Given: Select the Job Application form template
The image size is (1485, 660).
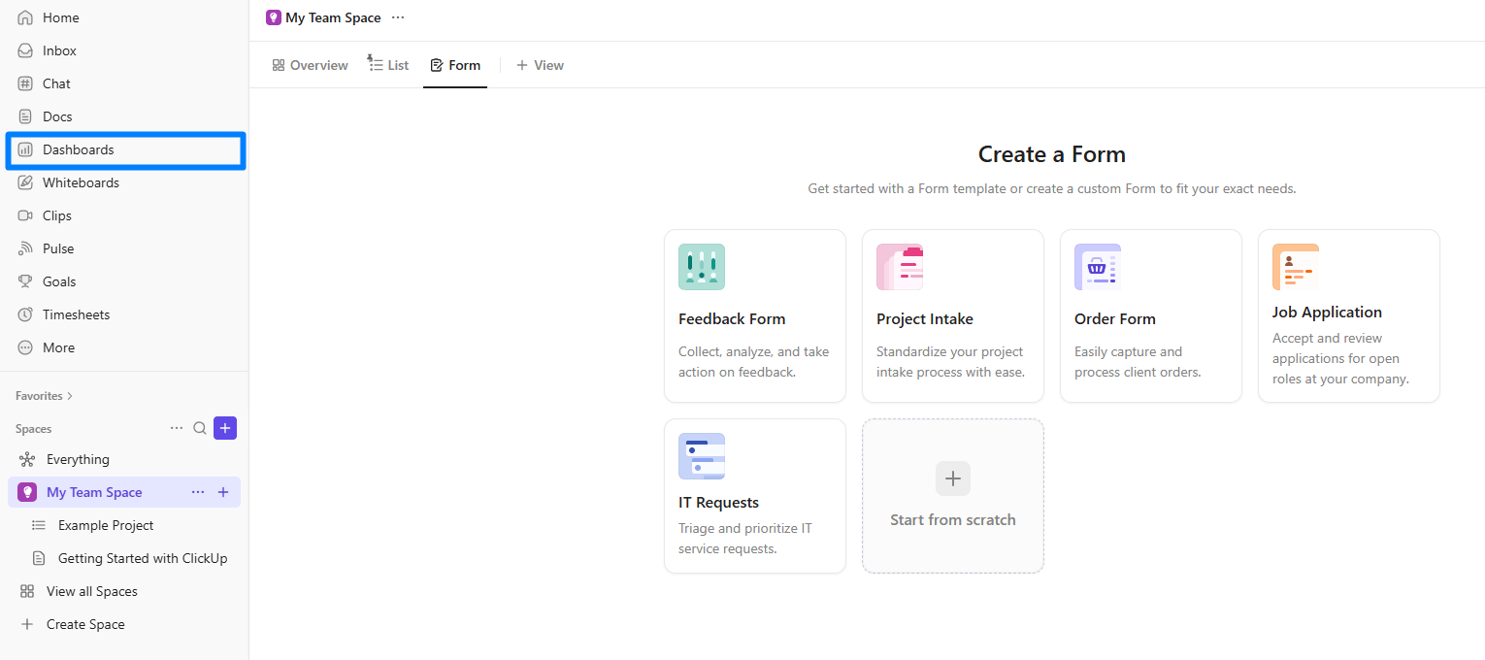Looking at the screenshot, I should (1348, 315).
